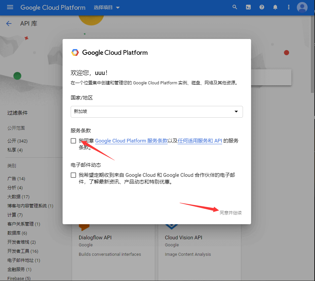Open the 选择项目 project selector
Viewport: 315px width, 281px height.
pos(107,7)
